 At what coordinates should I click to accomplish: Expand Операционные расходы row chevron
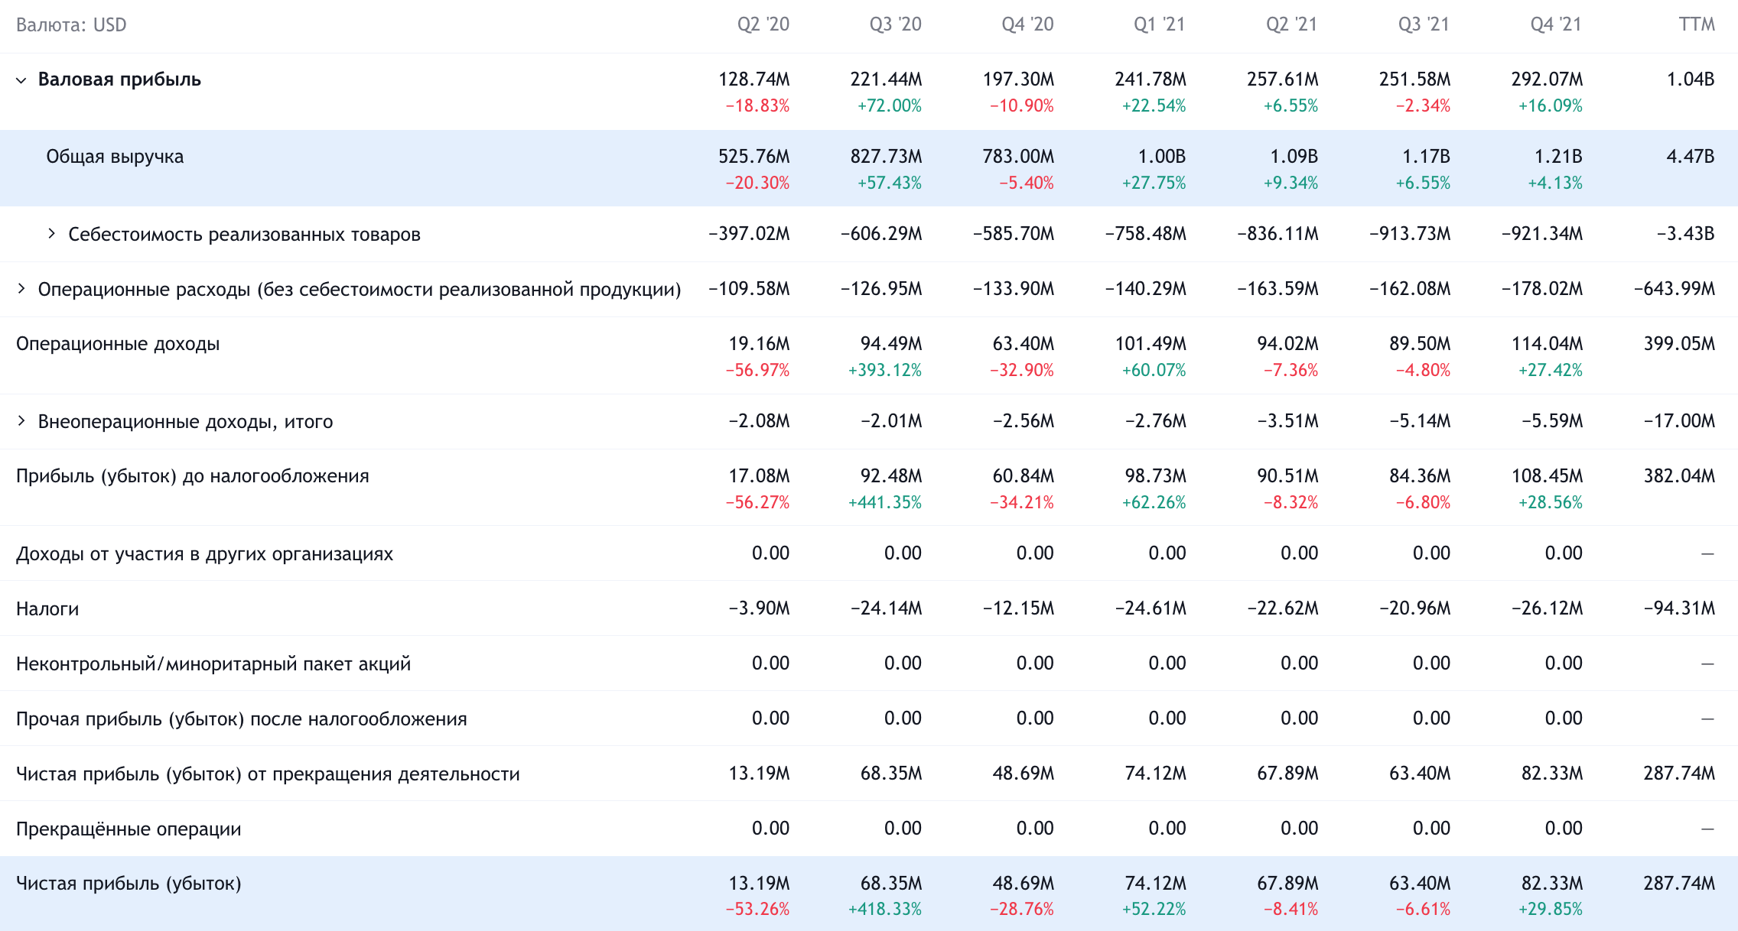point(21,289)
